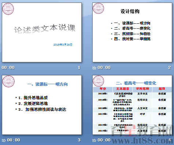Select slide 1 titled 论述类文本说课

[42, 32]
